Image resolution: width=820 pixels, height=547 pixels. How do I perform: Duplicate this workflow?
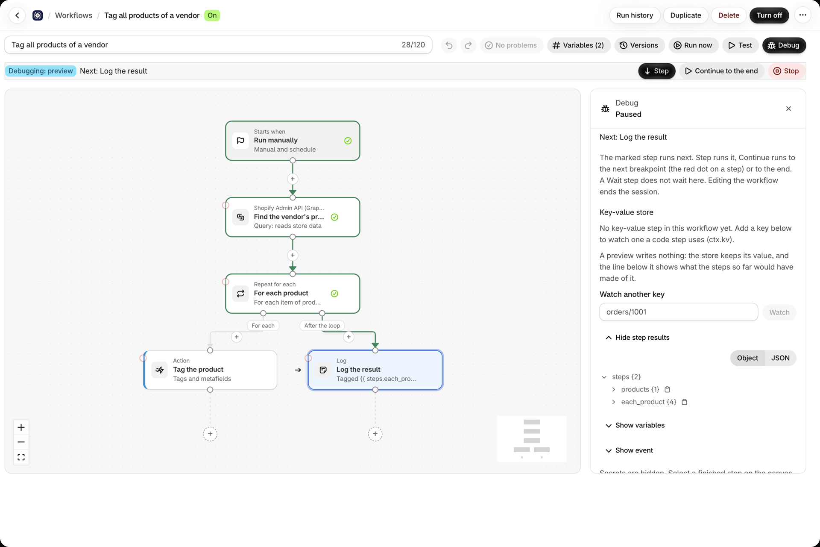[685, 15]
